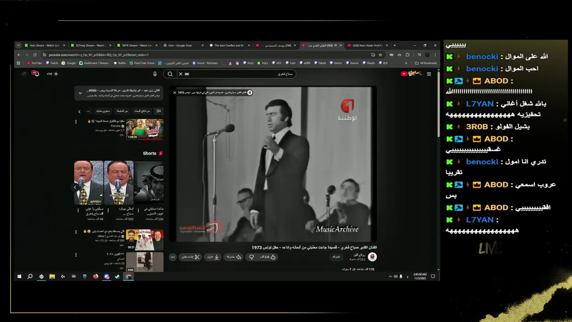
Task: Open the Chrome tab search dropdown arrow
Action: point(18,45)
